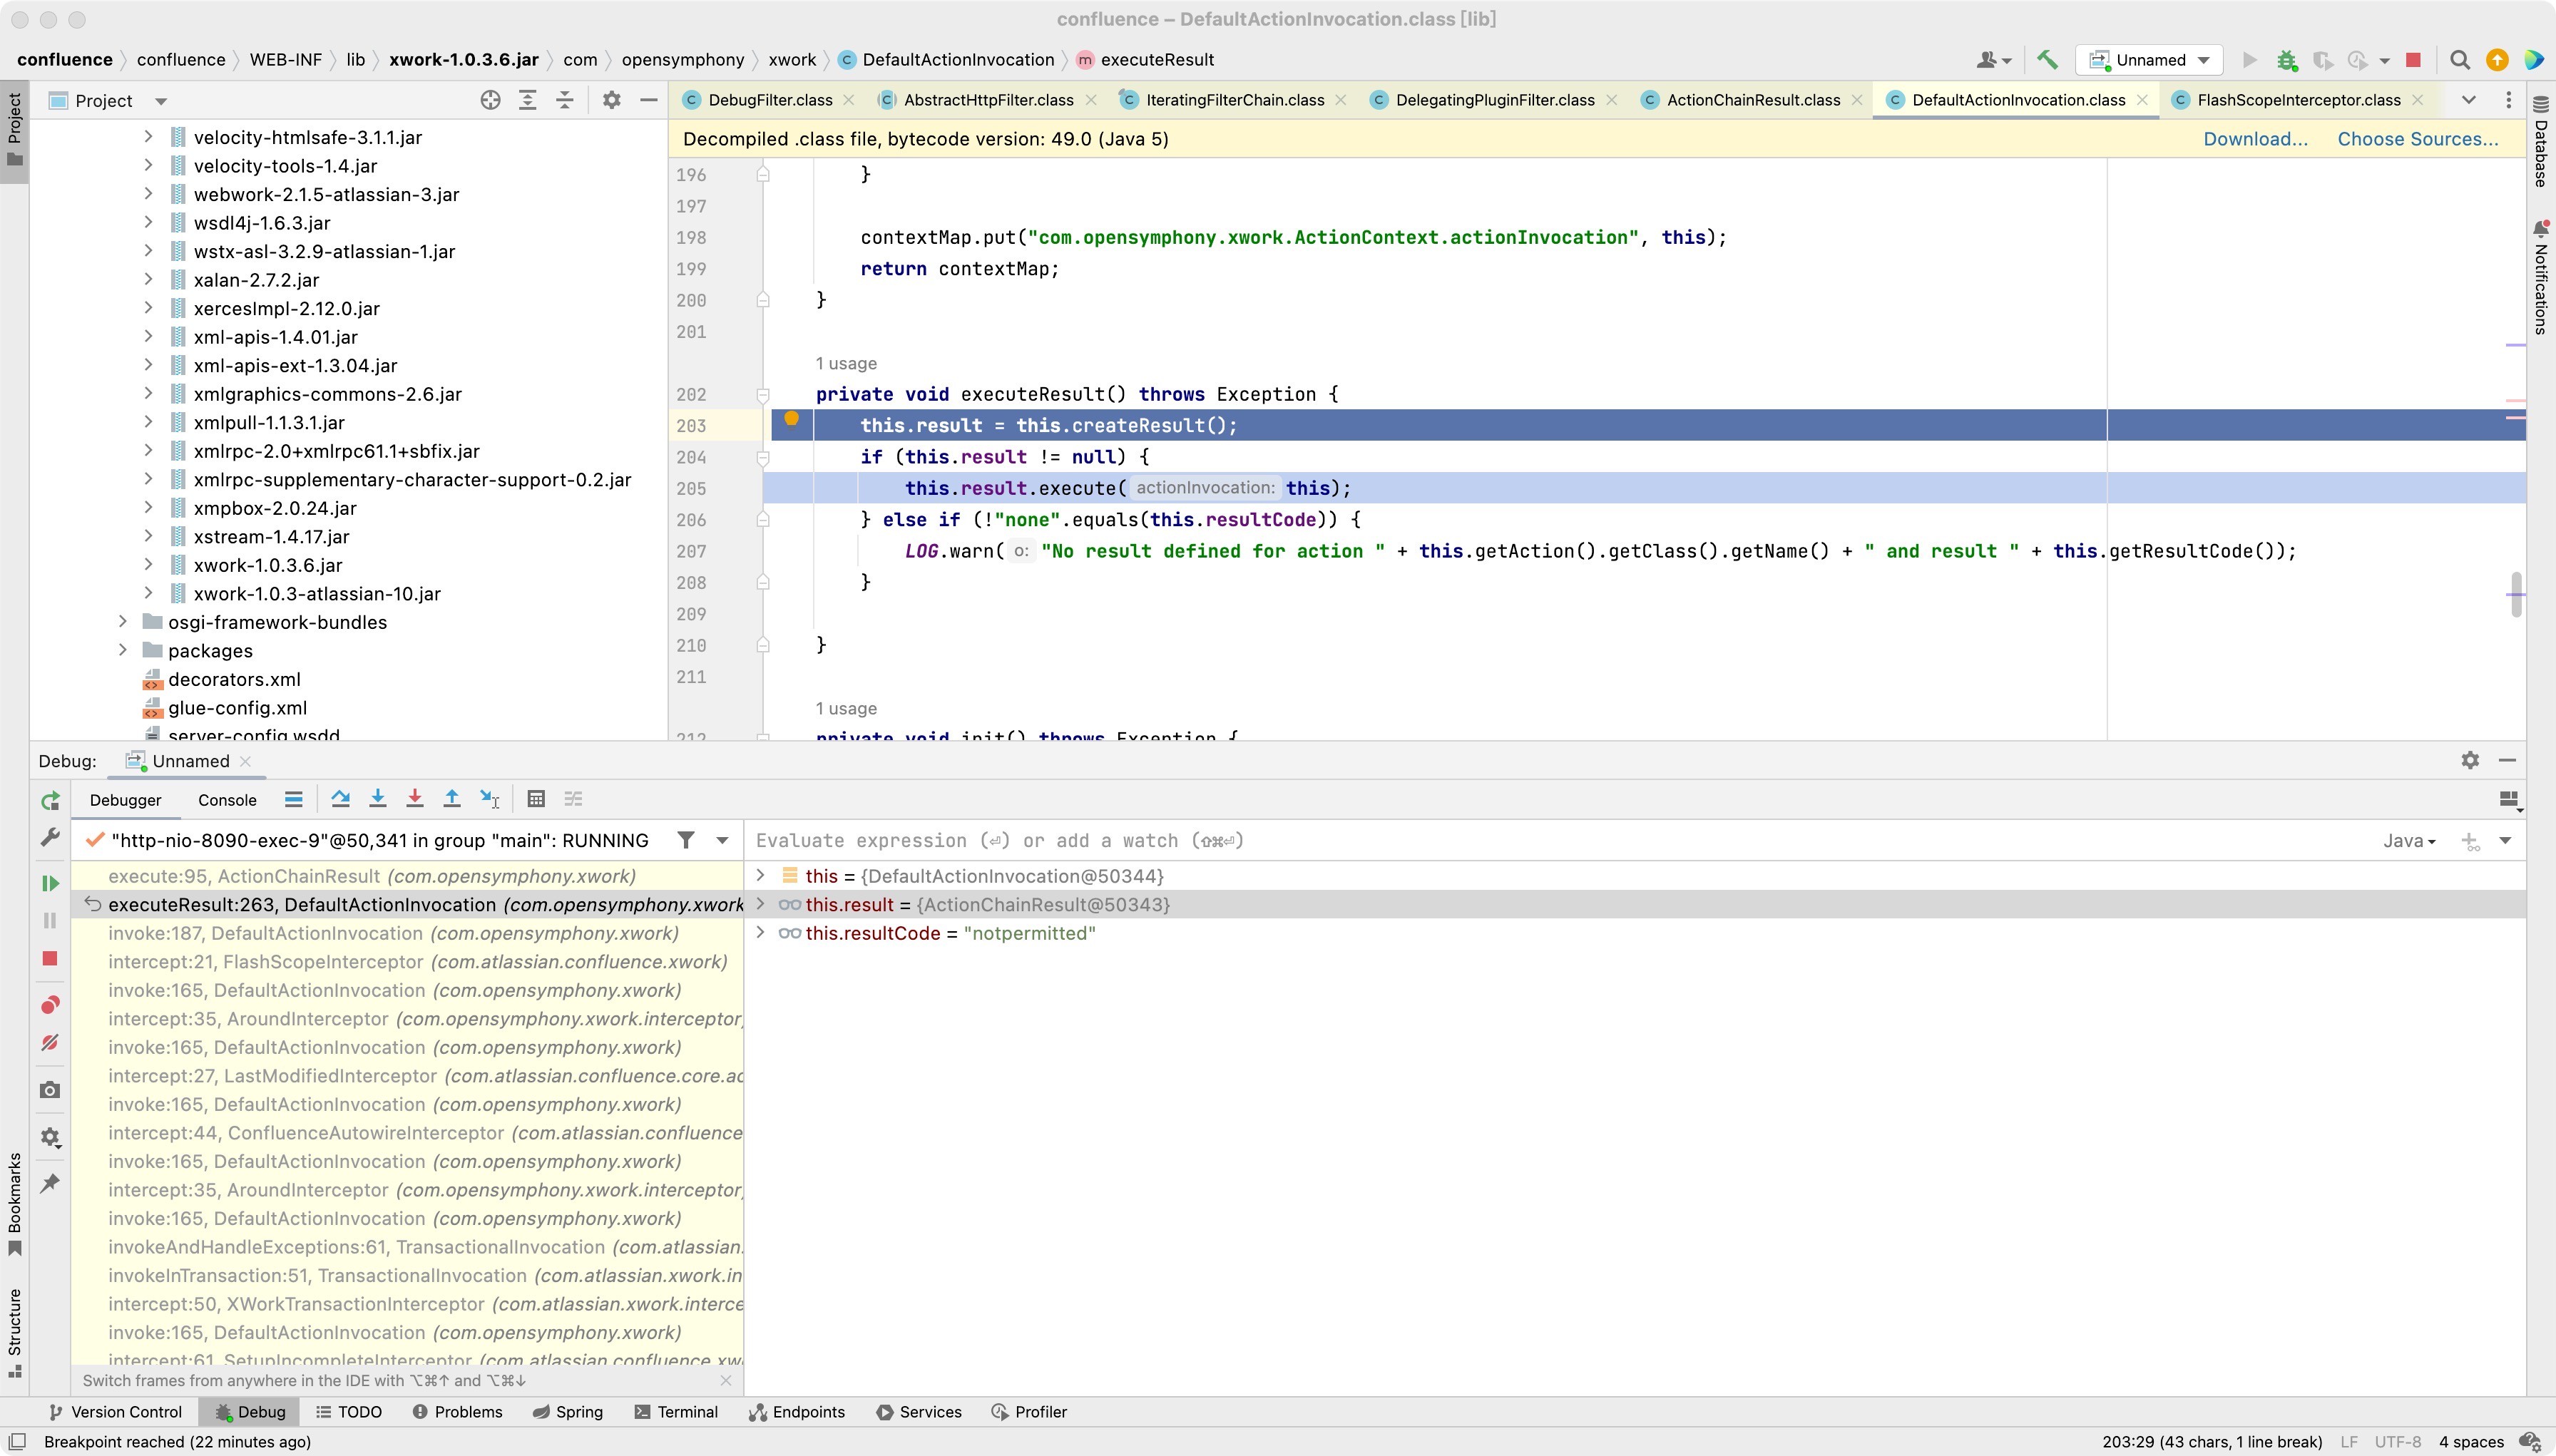The height and width of the screenshot is (1456, 2556).
Task: Show hidden editor tabs chevron
Action: point(2468,100)
